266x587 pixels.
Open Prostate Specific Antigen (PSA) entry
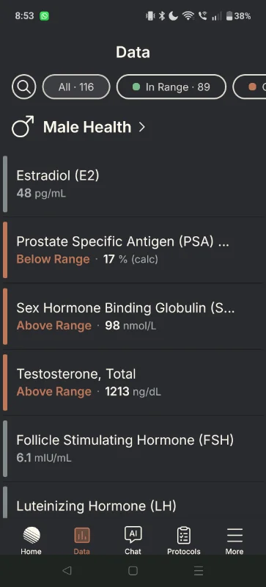[x=133, y=249]
